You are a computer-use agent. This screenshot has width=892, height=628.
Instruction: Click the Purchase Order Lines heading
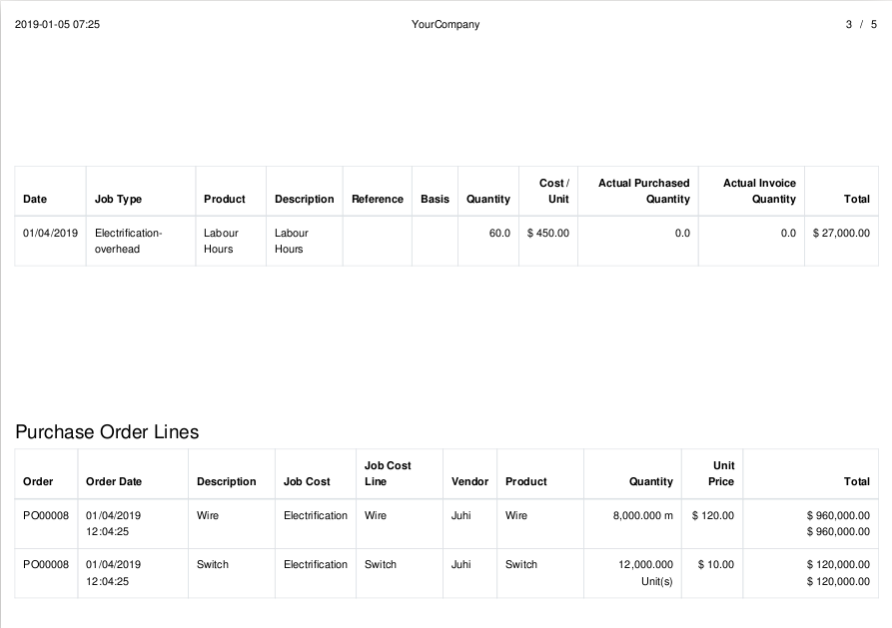click(x=107, y=431)
